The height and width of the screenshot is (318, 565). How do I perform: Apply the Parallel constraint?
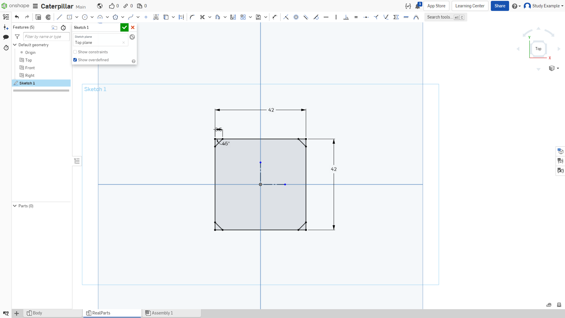pyautogui.click(x=306, y=17)
